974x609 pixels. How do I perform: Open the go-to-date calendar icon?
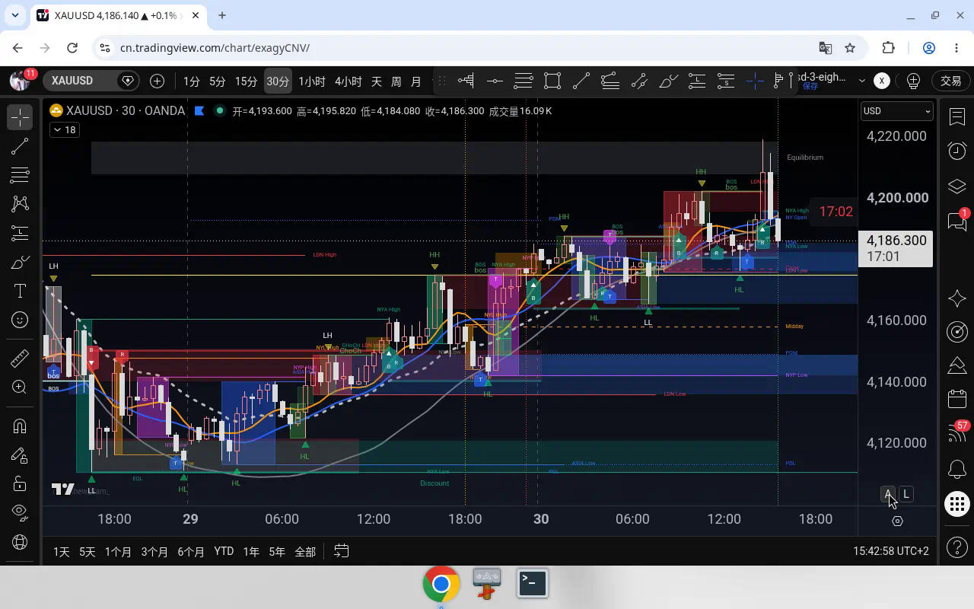[342, 550]
